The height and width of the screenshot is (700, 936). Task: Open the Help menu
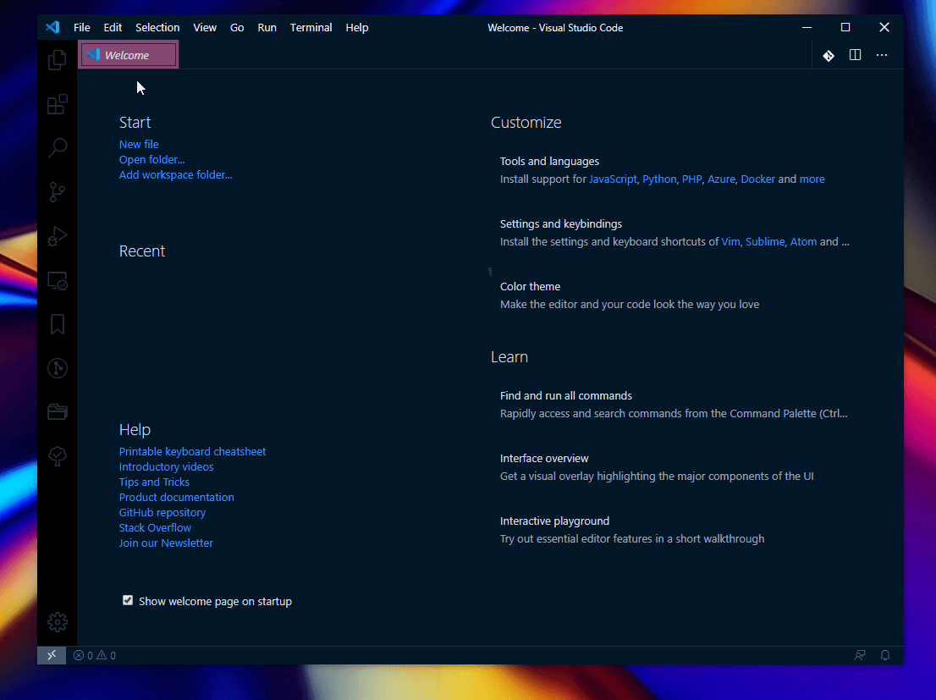click(357, 27)
